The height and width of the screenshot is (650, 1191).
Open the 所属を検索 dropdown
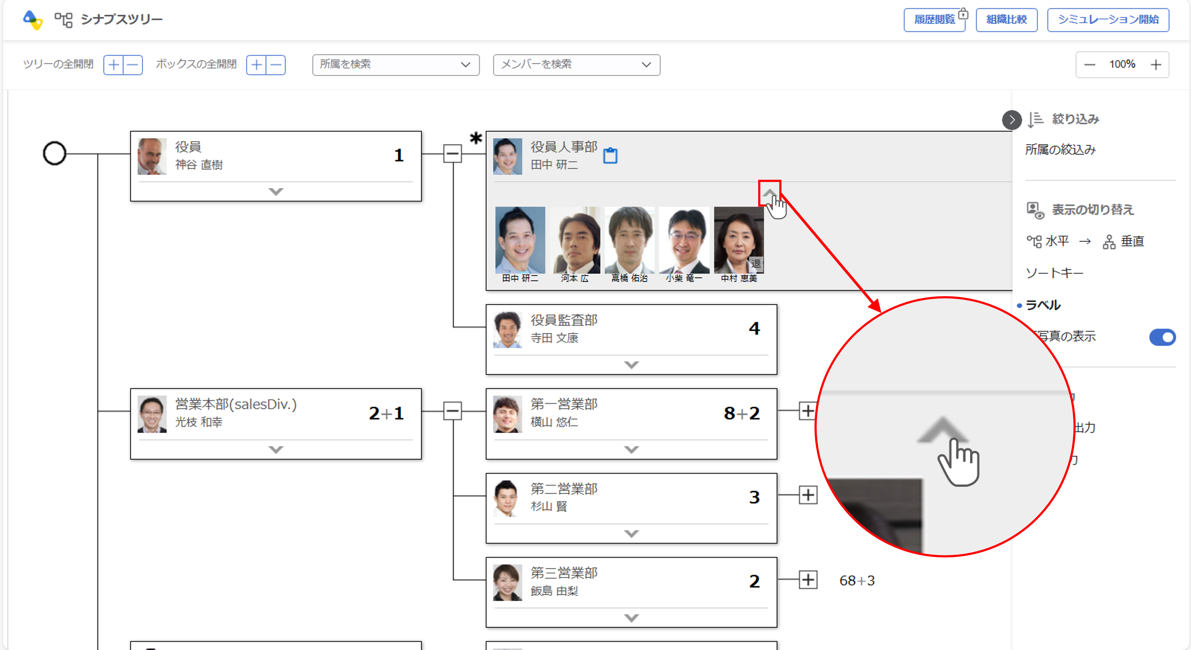tap(395, 65)
